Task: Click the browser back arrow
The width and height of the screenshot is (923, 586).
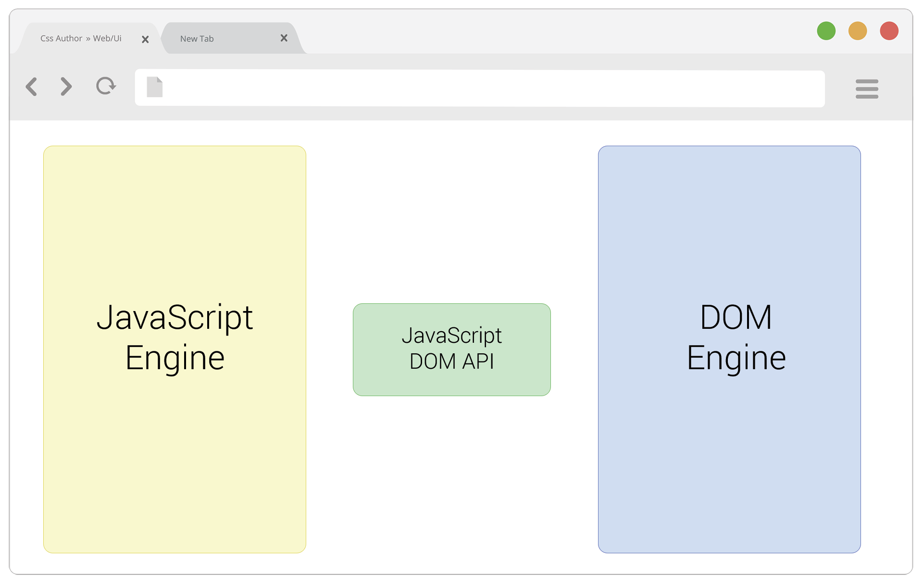Action: [32, 87]
